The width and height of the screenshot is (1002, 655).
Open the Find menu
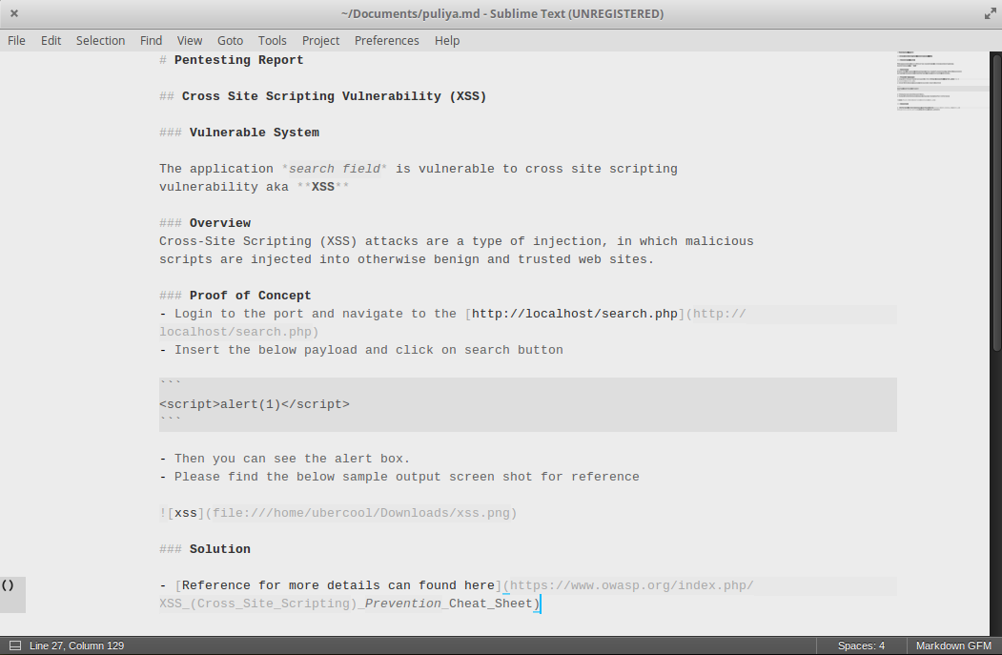click(151, 40)
